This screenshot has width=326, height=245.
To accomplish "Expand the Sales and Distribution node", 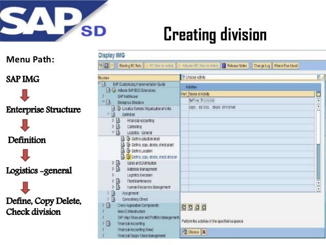I will (113, 163).
